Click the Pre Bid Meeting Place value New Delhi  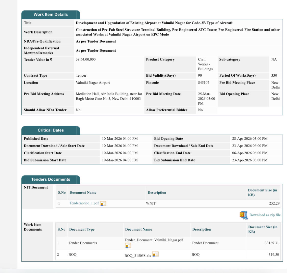coord(275,85)
